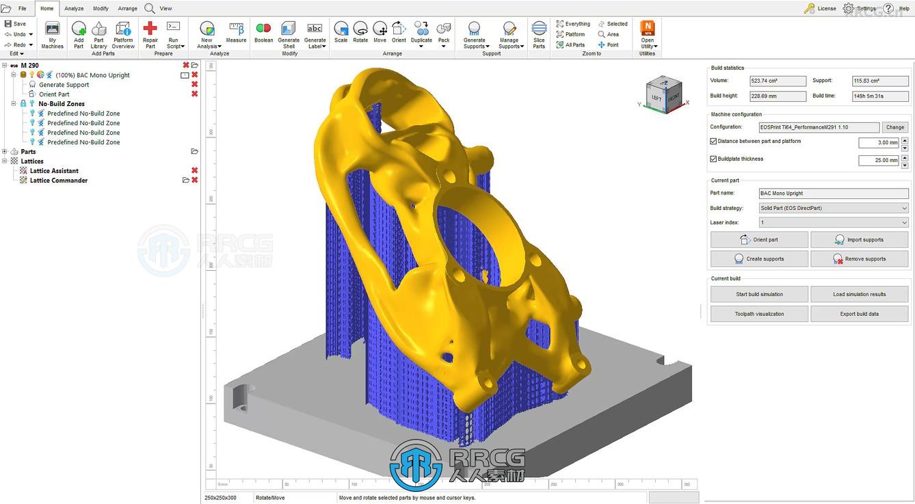Click the Change configuration button
This screenshot has height=504, width=915.
click(x=895, y=127)
